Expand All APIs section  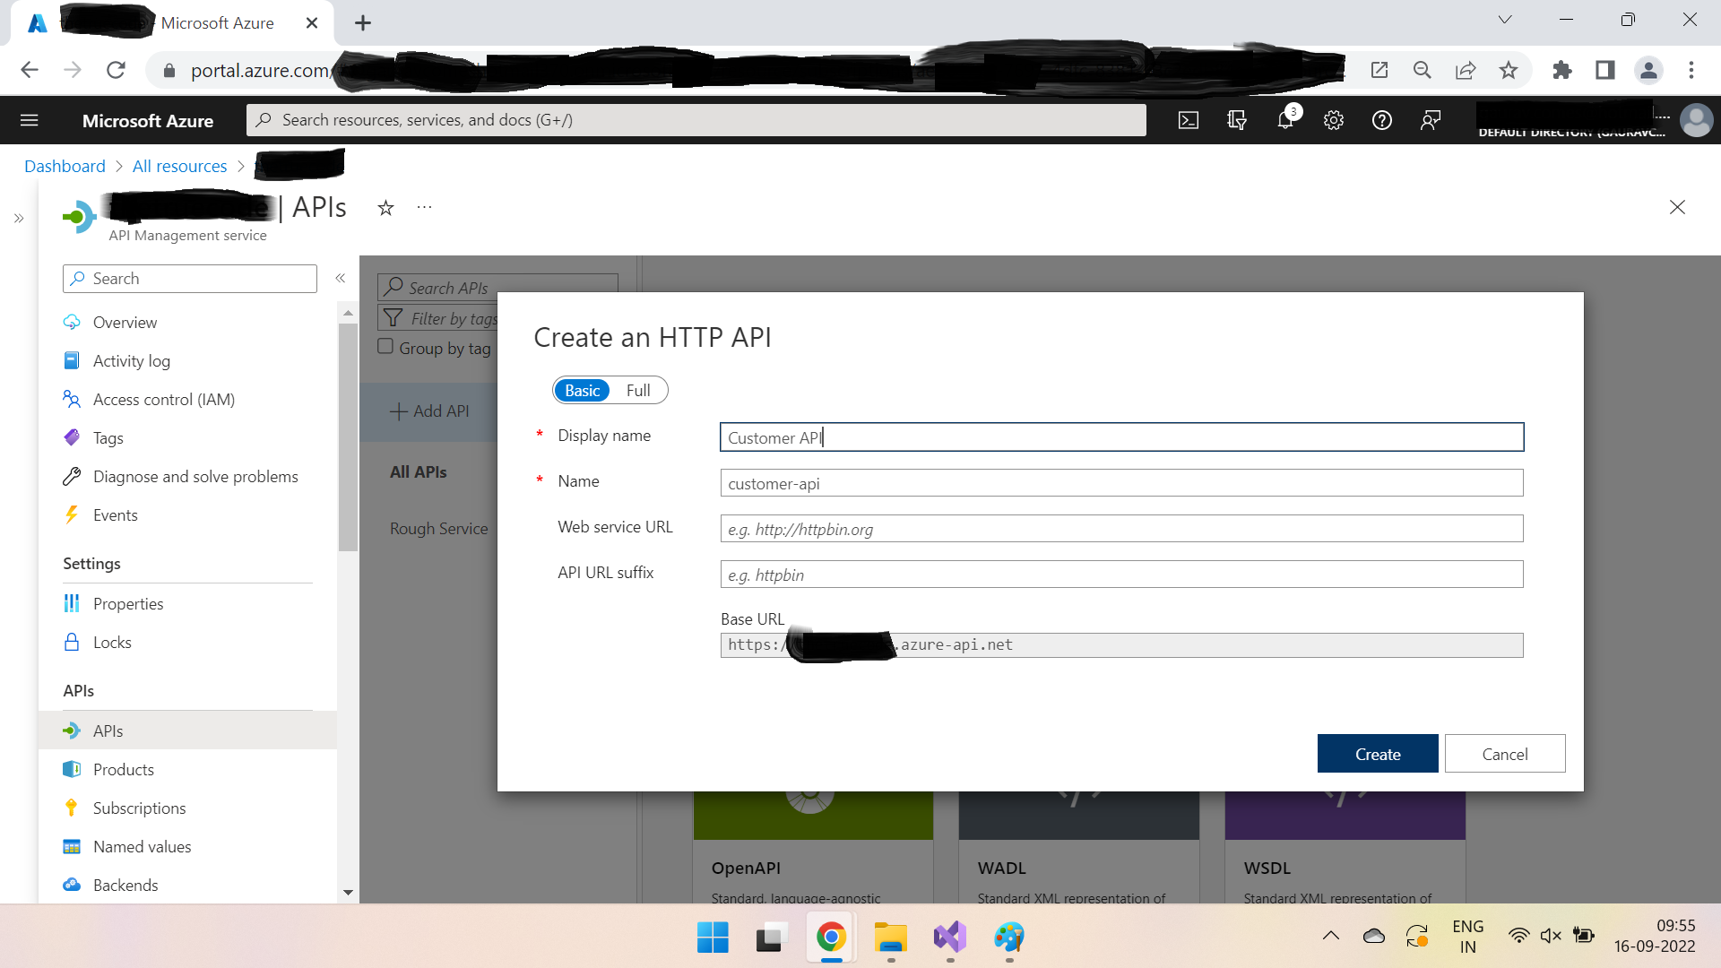tap(419, 471)
